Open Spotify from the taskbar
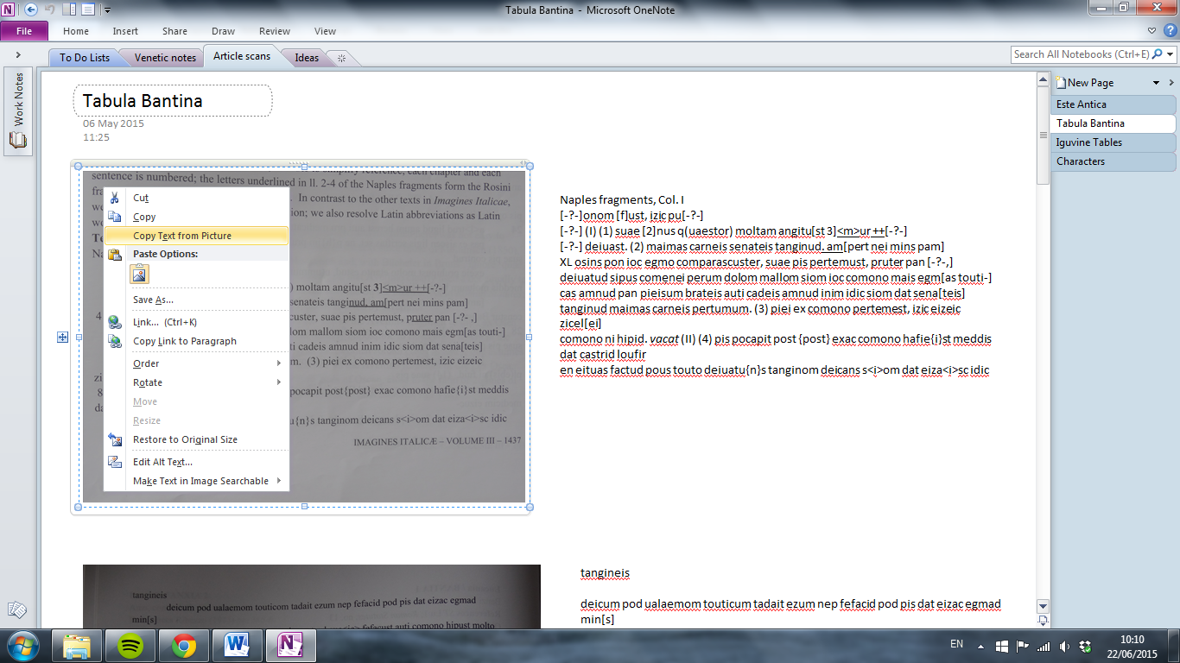The height and width of the screenshot is (663, 1180). (x=131, y=645)
